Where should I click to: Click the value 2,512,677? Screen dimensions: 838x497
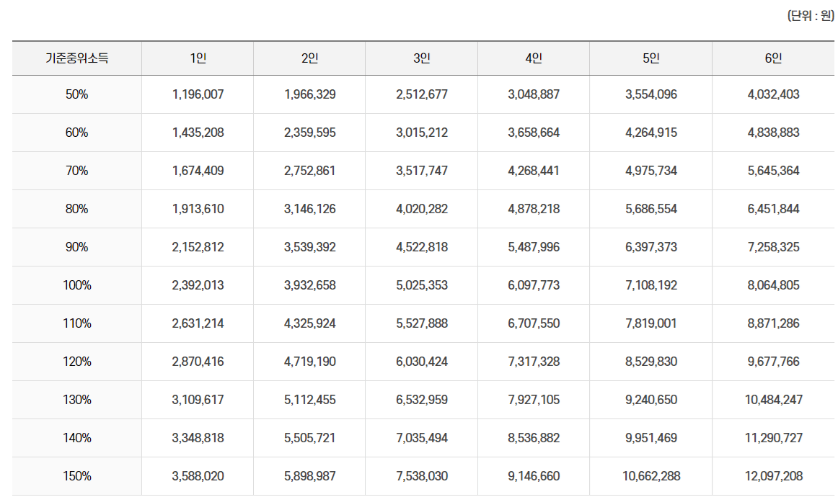point(422,94)
